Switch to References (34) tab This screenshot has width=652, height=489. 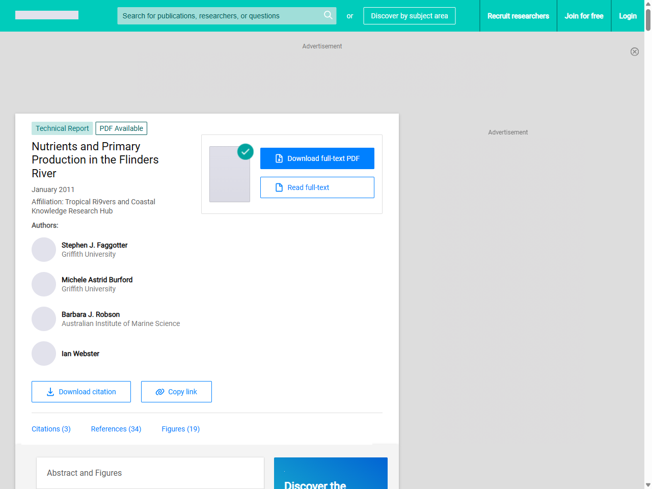point(116,429)
